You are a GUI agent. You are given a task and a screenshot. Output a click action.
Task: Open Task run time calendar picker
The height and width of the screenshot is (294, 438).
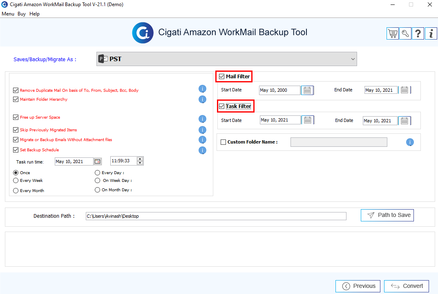98,161
